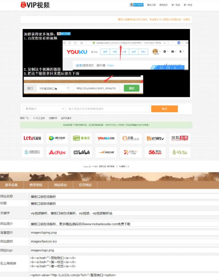This screenshot has width=219, height=277.
Task: Click the orange 播放 button
Action: point(164,109)
